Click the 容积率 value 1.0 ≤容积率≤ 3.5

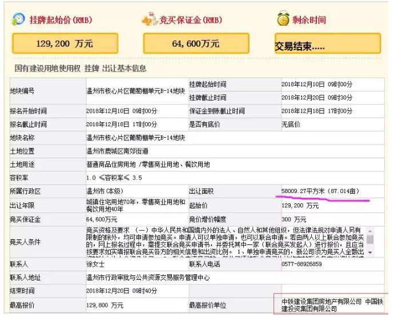(x=114, y=178)
